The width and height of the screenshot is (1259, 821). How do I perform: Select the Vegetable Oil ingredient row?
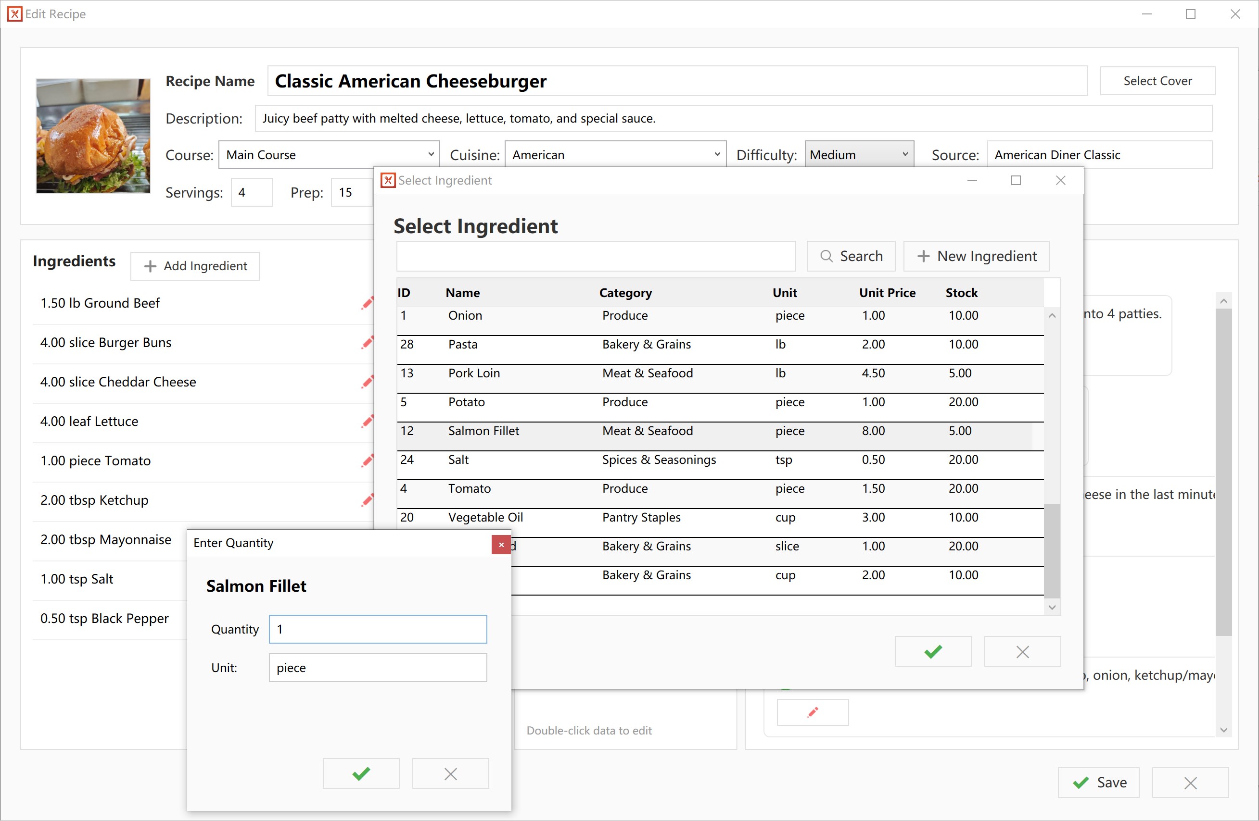coord(720,522)
